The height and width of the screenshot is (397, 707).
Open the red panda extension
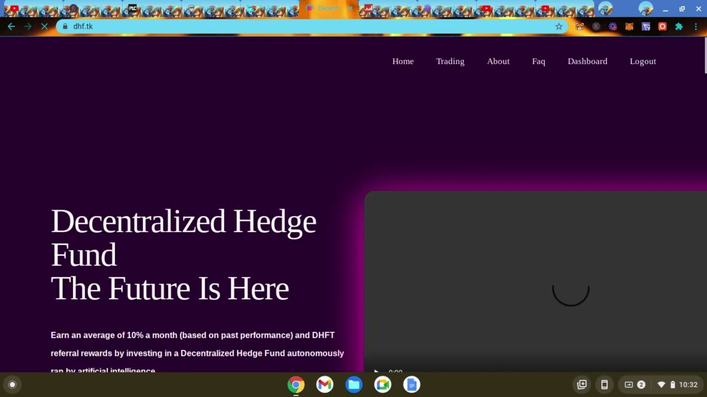pos(579,26)
